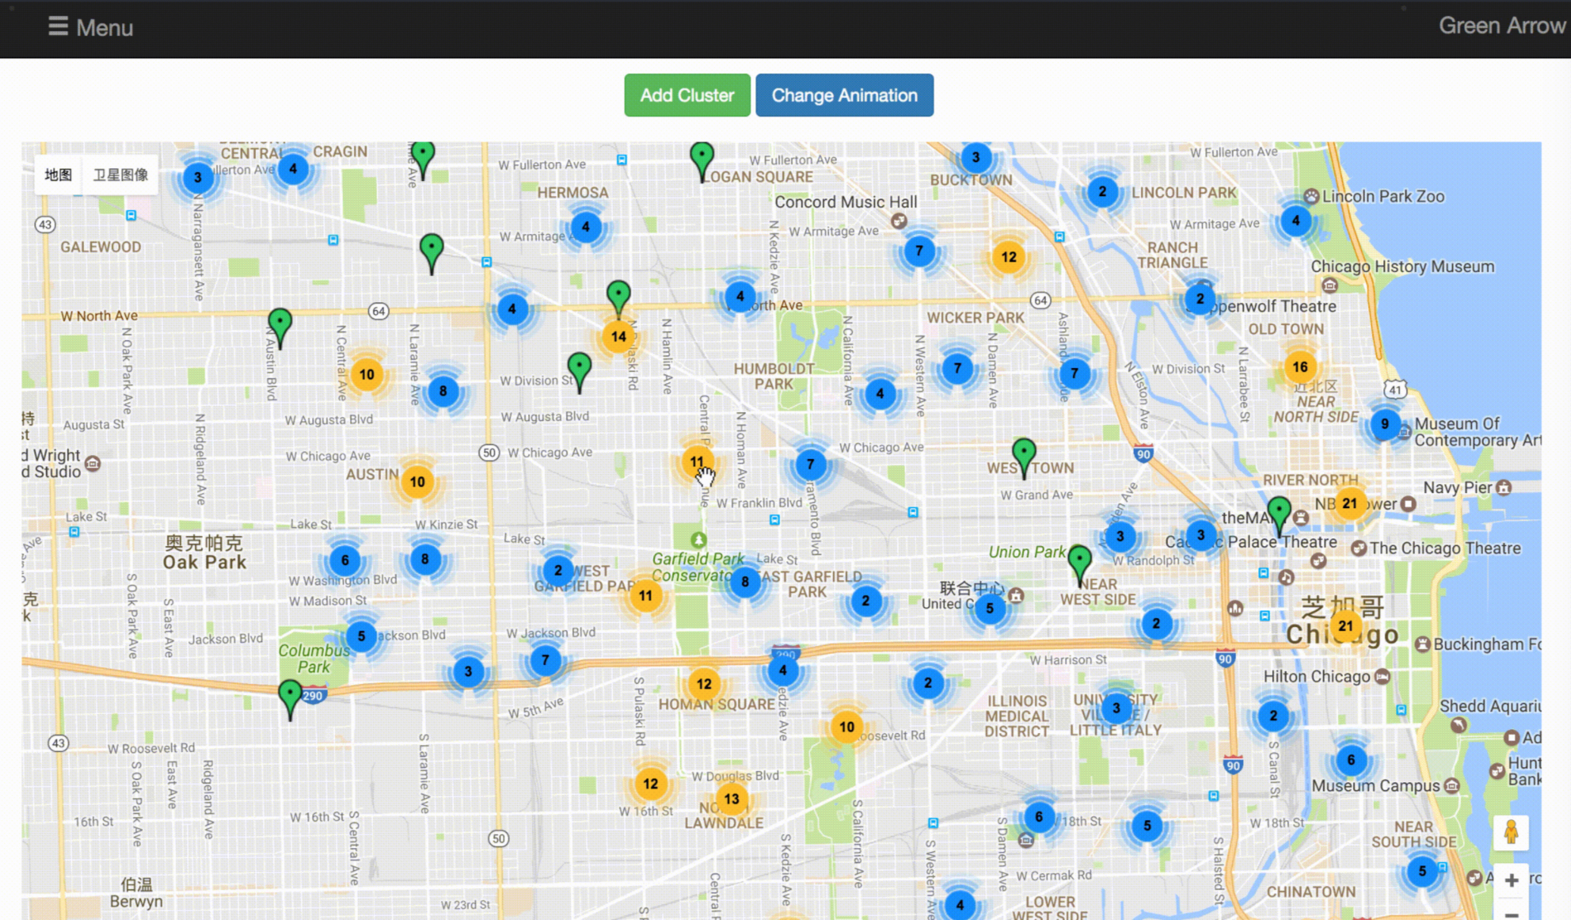Click the Navy Pier landmark icon
1571x920 pixels.
pos(1504,488)
